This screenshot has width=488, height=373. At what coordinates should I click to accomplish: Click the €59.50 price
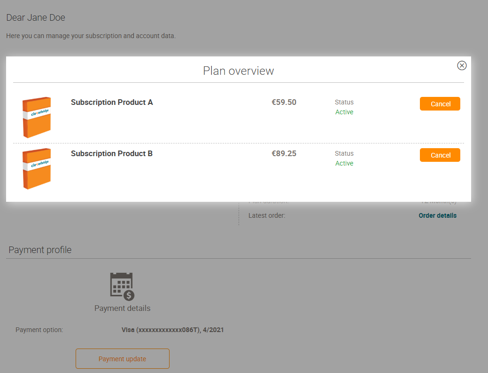click(284, 102)
